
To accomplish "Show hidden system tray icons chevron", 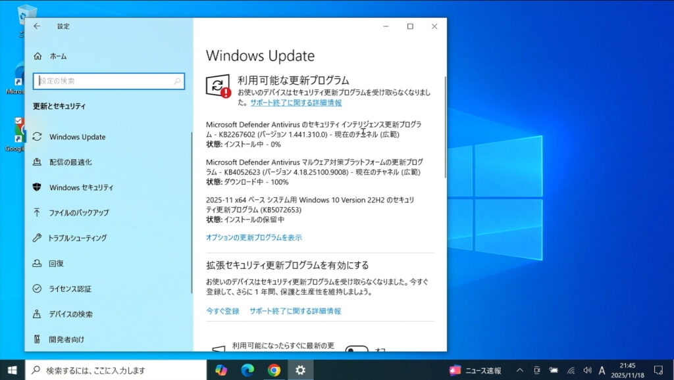I will click(x=519, y=370).
